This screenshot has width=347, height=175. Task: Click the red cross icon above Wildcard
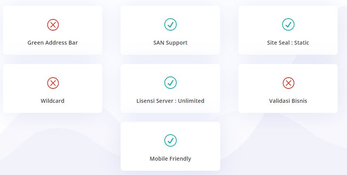coord(53,83)
